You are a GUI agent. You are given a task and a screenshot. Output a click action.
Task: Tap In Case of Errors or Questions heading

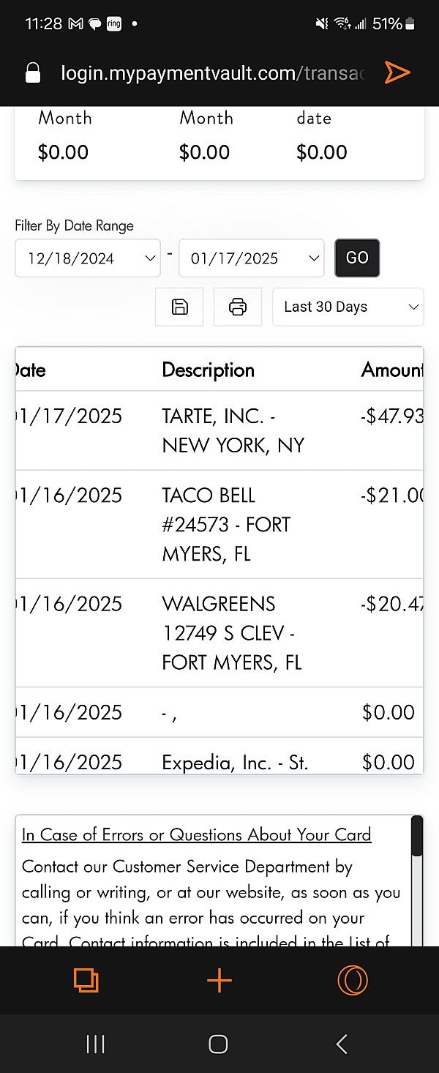click(197, 834)
